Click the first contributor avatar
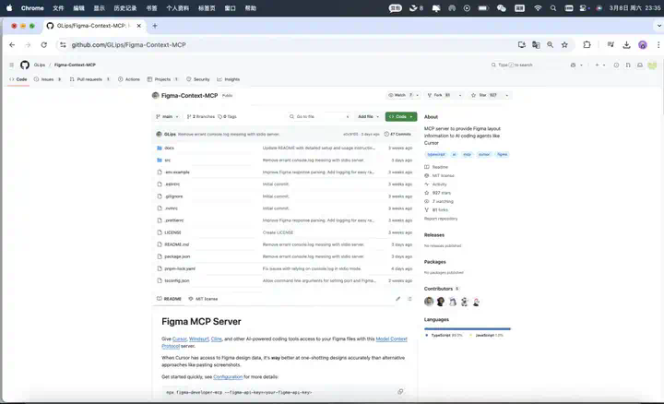The width and height of the screenshot is (664, 404). [x=429, y=302]
